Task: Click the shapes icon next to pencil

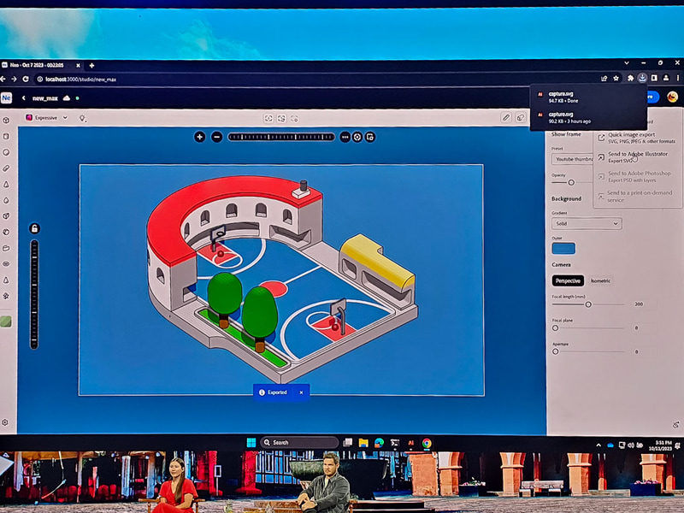Action: (521, 117)
